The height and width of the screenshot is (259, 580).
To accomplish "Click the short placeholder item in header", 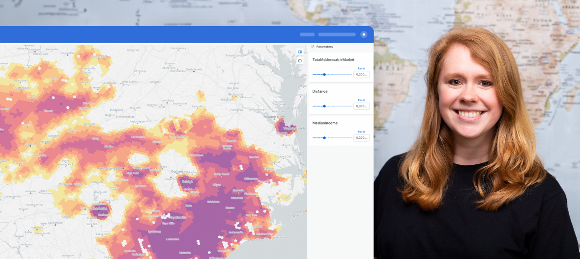I will 307,34.
